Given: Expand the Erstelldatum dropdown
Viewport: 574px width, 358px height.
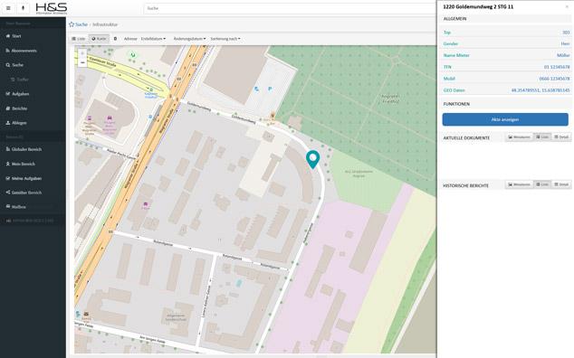Looking at the screenshot, I should 153,39.
